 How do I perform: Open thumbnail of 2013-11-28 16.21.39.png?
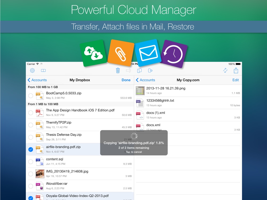140,91
